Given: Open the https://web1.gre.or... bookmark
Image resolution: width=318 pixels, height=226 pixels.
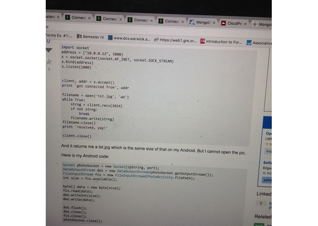Looking at the screenshot, I should coord(175,40).
